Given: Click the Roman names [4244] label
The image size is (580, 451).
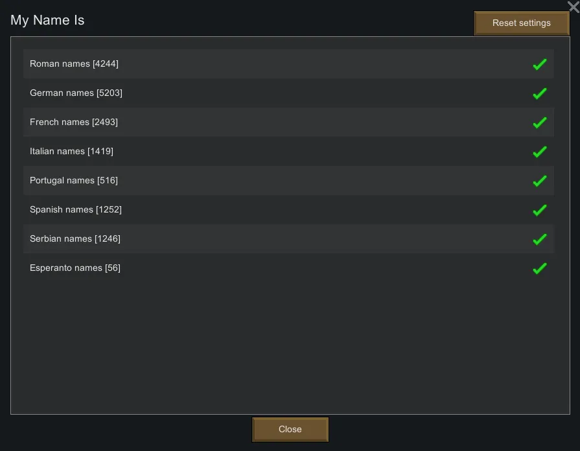Looking at the screenshot, I should click(74, 64).
